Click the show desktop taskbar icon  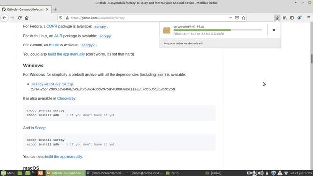(x=20, y=173)
